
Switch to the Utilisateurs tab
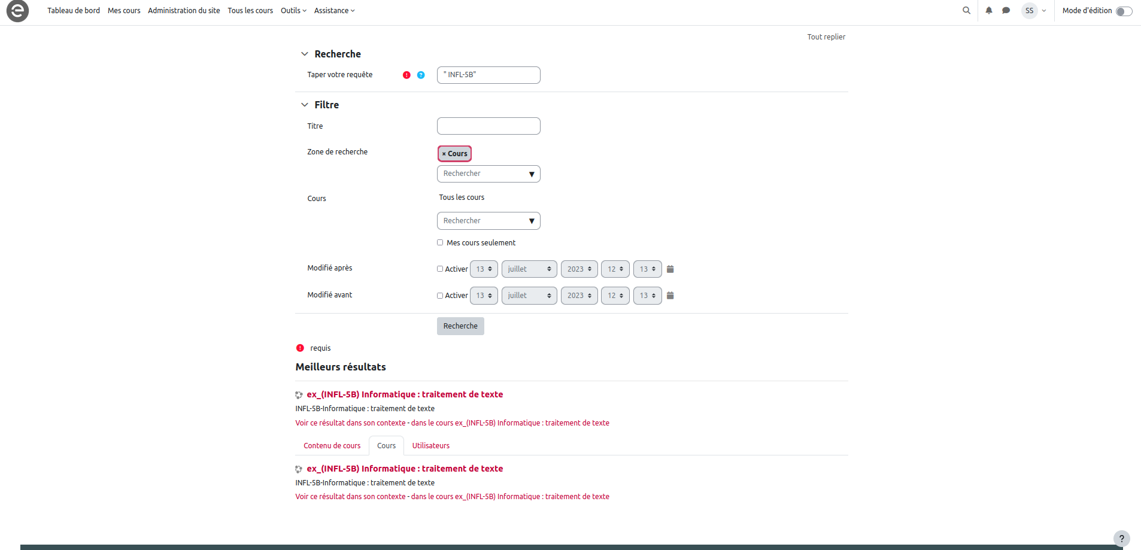[430, 446]
